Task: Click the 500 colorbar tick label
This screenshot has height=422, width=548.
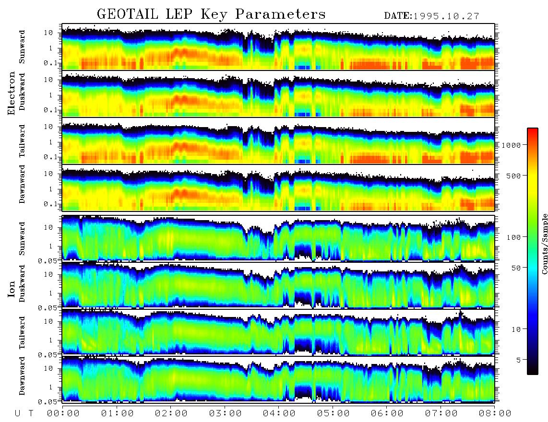Action: (x=513, y=176)
